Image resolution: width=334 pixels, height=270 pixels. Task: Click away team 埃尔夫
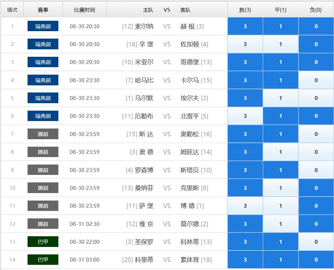pyautogui.click(x=190, y=98)
